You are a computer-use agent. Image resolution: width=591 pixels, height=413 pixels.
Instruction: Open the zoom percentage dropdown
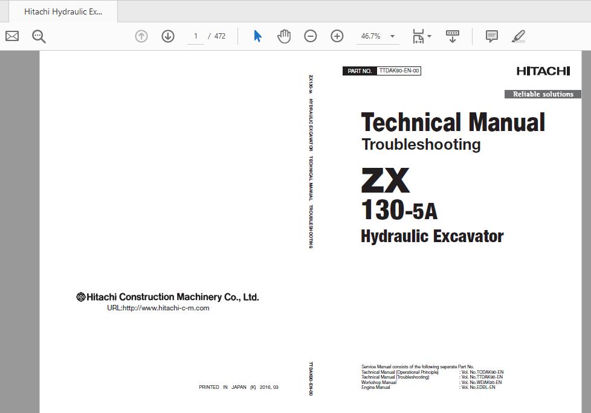(392, 36)
